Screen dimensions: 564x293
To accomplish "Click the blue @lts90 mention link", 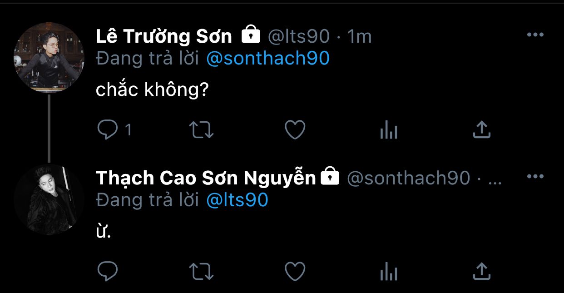I will click(x=237, y=200).
